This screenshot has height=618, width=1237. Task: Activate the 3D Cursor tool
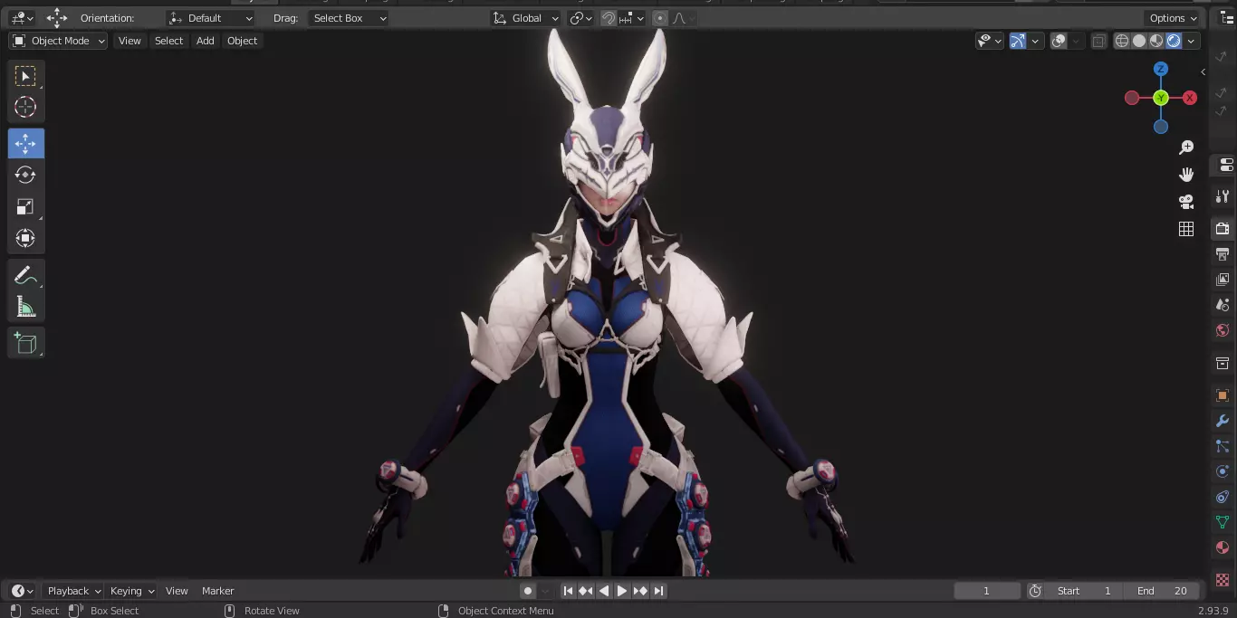(x=25, y=107)
